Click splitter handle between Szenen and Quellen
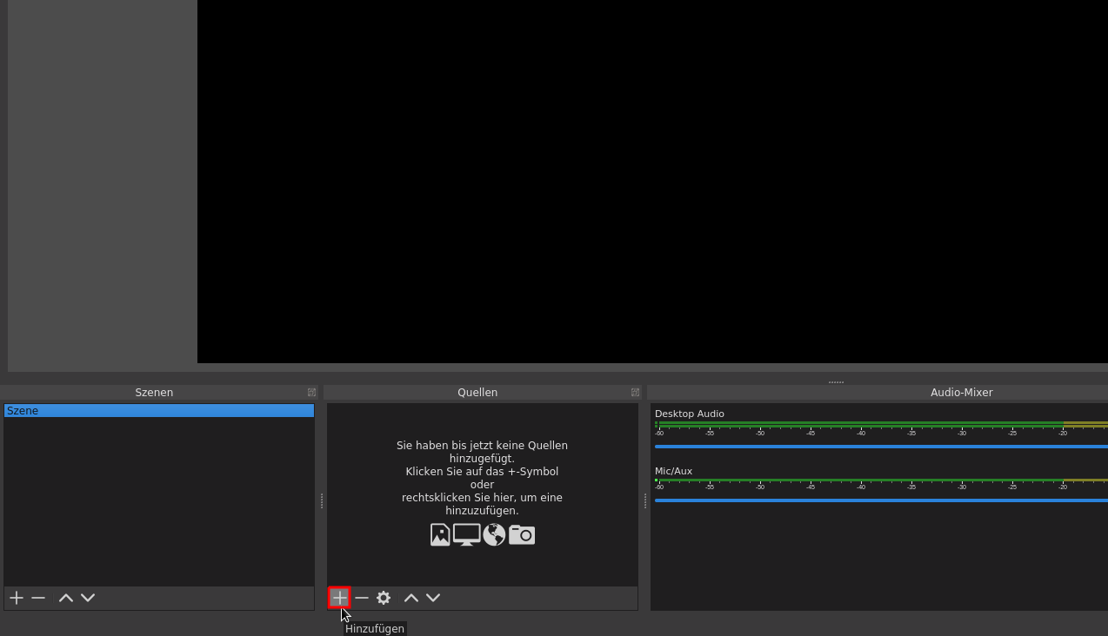The image size is (1108, 636). coord(322,501)
